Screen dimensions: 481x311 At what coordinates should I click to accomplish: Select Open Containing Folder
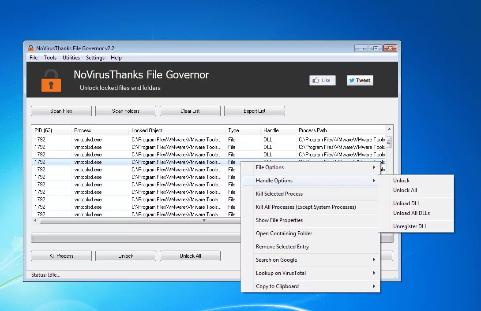[310, 233]
